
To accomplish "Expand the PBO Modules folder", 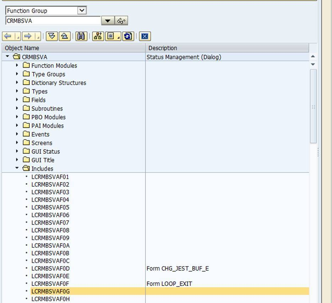I will [17, 117].
